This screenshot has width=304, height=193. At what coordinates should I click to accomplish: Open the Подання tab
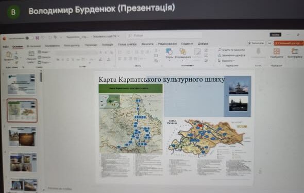pyautogui.click(x=187, y=44)
